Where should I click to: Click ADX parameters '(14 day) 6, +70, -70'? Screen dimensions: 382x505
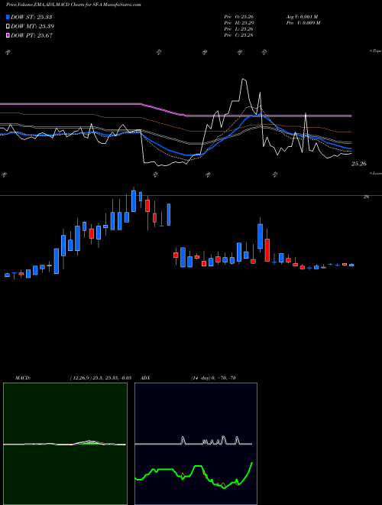pos(213,378)
